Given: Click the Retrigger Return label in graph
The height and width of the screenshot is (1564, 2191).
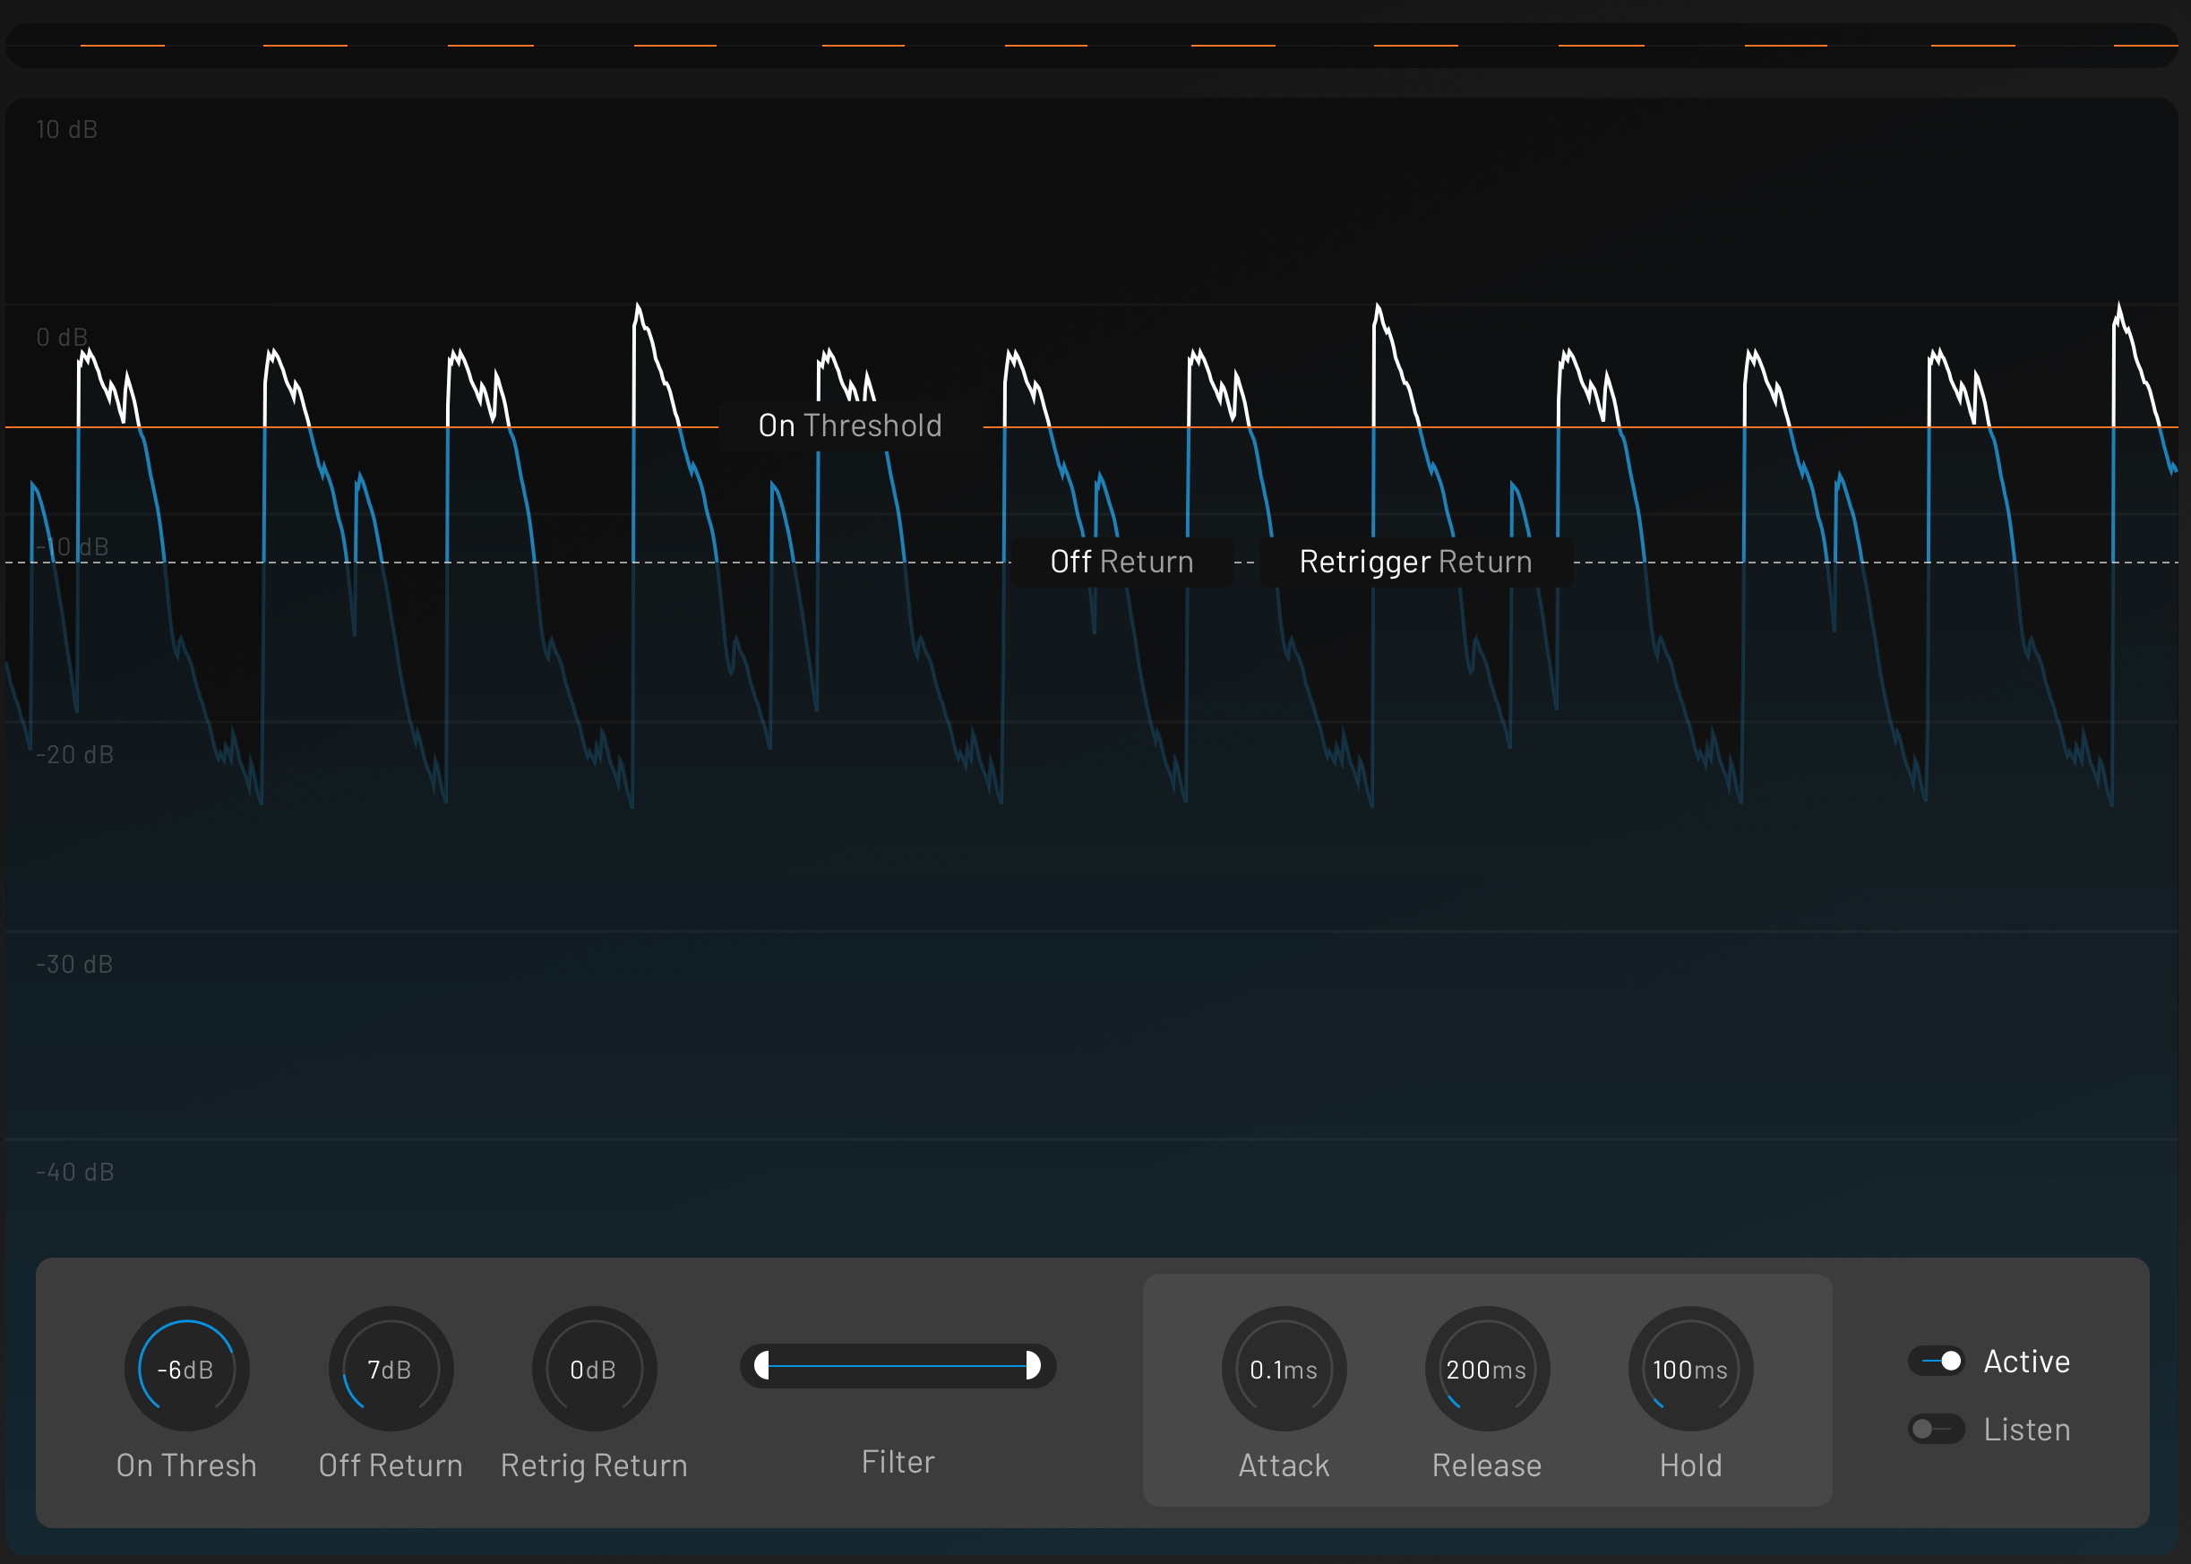Looking at the screenshot, I should (x=1414, y=562).
